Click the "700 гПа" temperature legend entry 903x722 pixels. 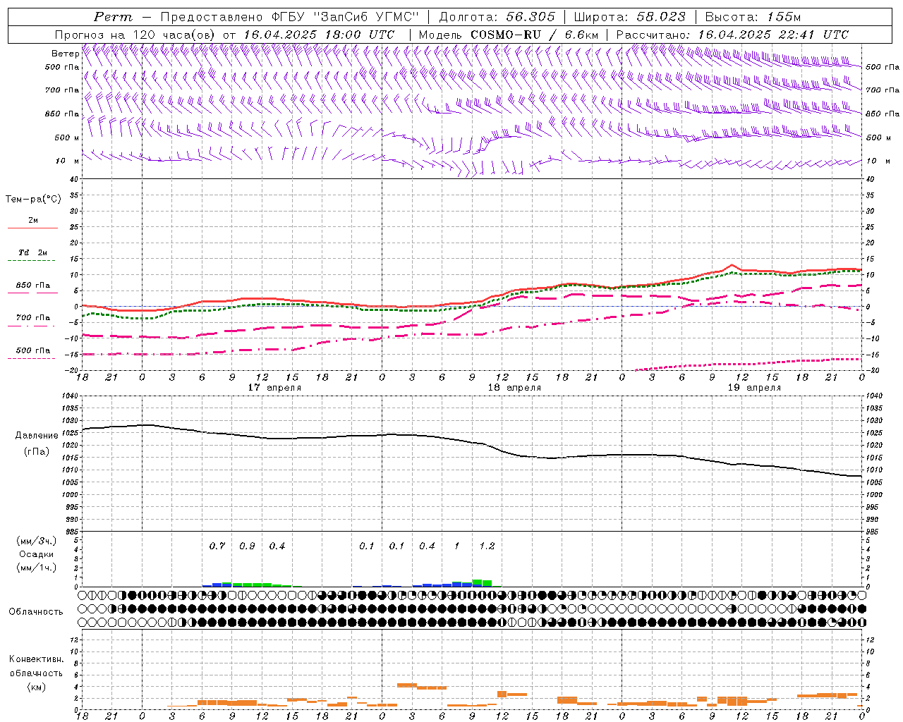(32, 318)
